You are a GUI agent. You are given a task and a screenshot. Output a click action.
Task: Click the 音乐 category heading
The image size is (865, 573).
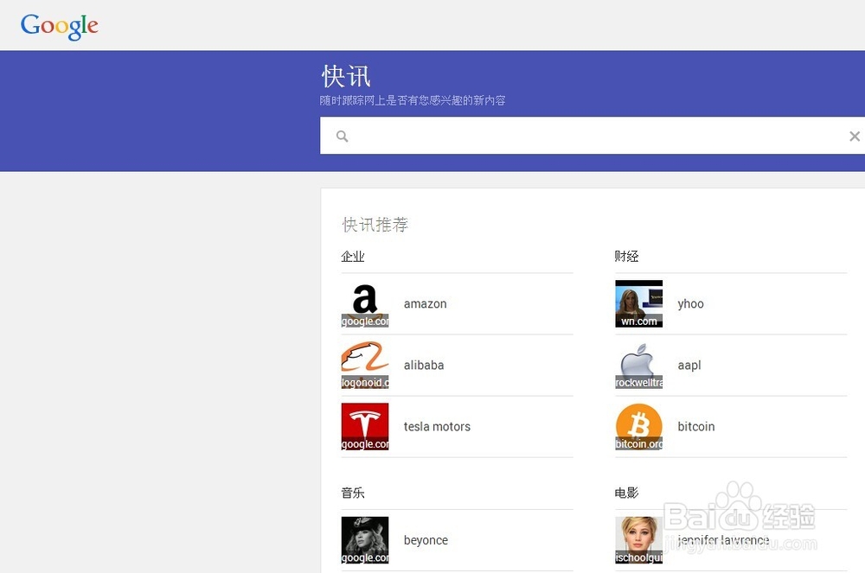(x=353, y=493)
